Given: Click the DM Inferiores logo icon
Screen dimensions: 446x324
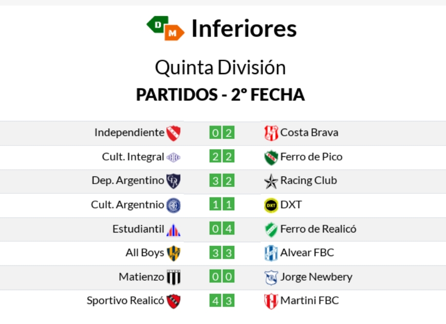Looking at the screenshot, I should [x=165, y=28].
